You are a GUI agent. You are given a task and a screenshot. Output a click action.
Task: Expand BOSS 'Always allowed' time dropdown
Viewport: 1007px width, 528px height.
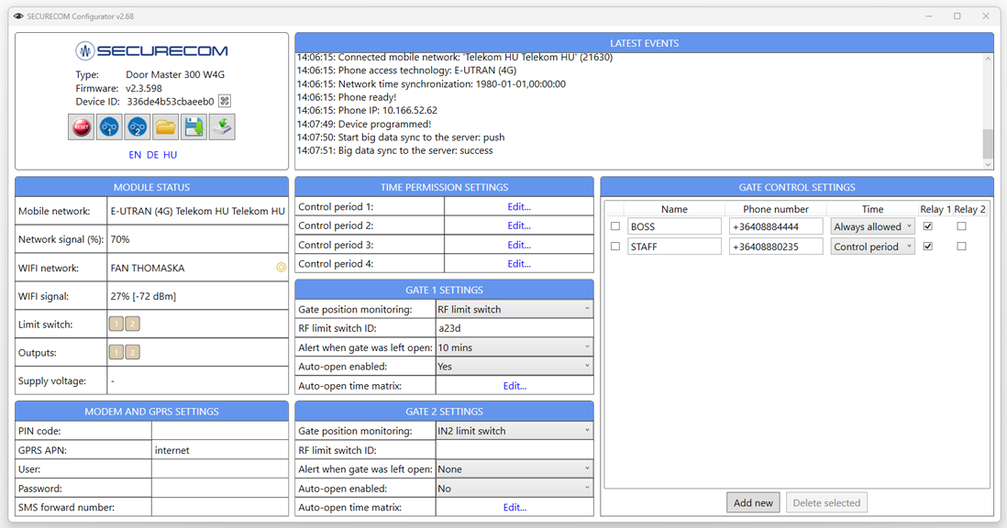tap(872, 226)
